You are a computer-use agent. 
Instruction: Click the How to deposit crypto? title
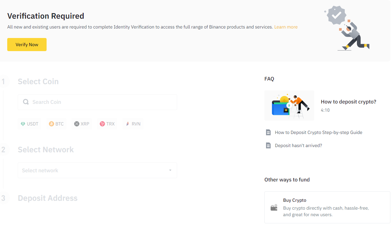pyautogui.click(x=348, y=102)
